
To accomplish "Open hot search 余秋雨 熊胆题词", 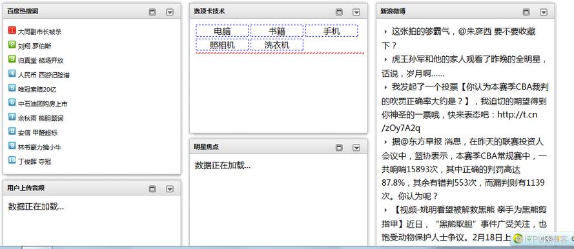I will tap(41, 119).
